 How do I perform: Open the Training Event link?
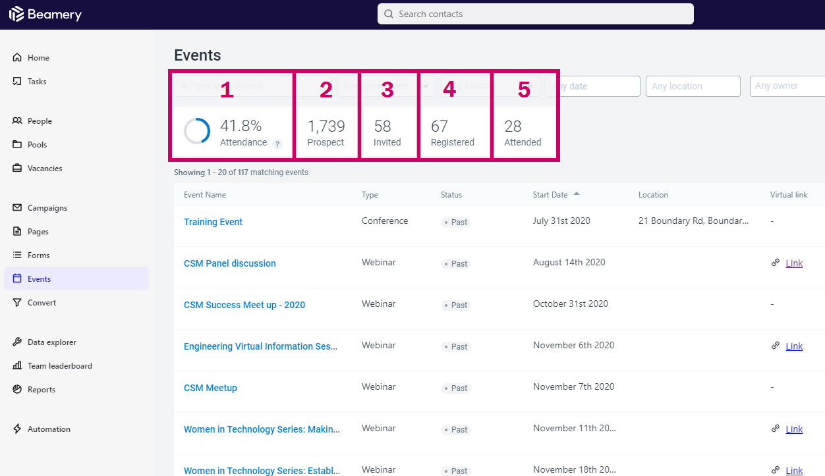coord(213,222)
